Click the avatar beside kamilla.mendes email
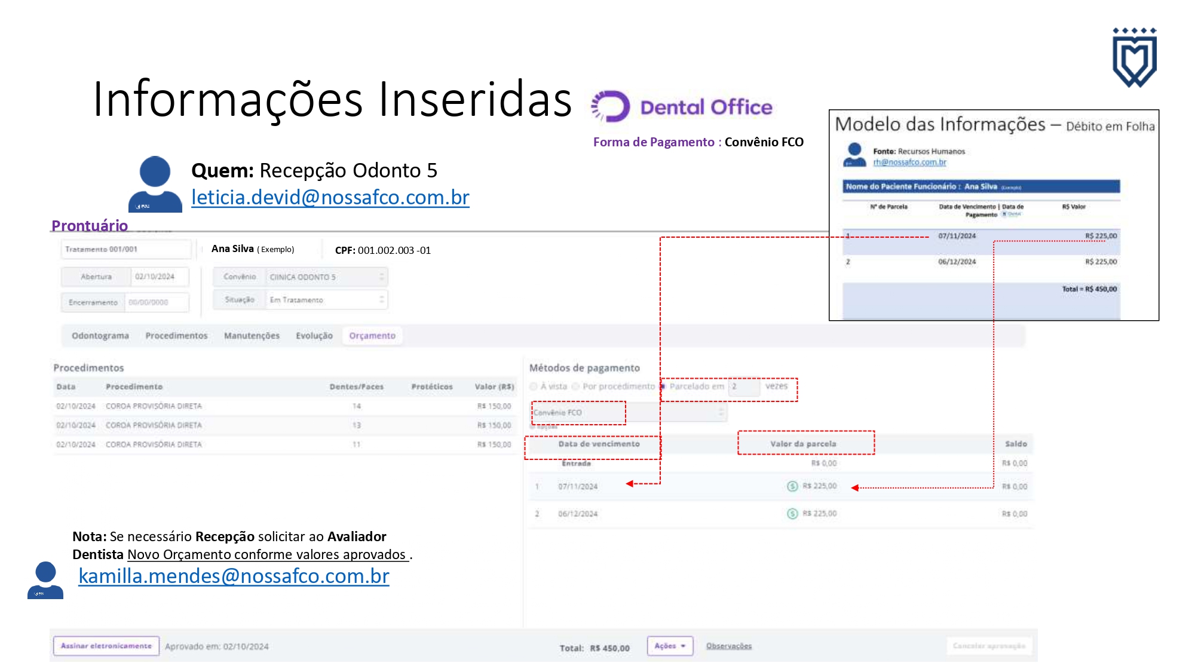Screen dimensions: 1195x672 (x=45, y=579)
